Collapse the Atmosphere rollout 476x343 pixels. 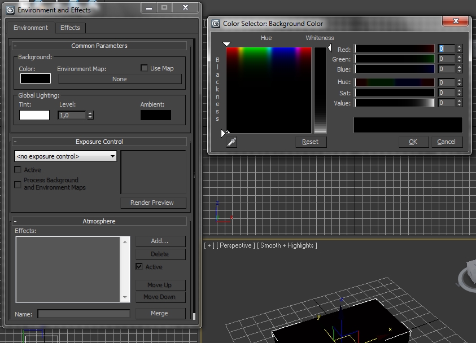point(99,221)
